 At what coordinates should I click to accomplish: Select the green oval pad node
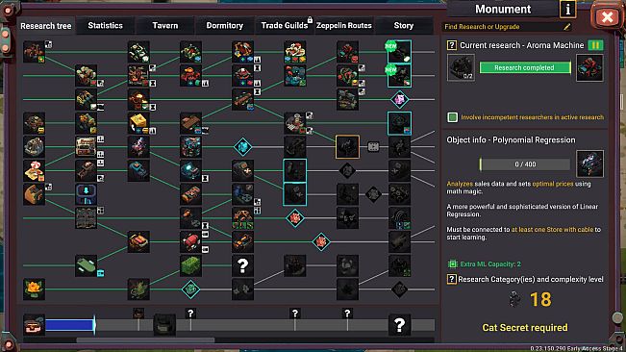click(x=86, y=265)
